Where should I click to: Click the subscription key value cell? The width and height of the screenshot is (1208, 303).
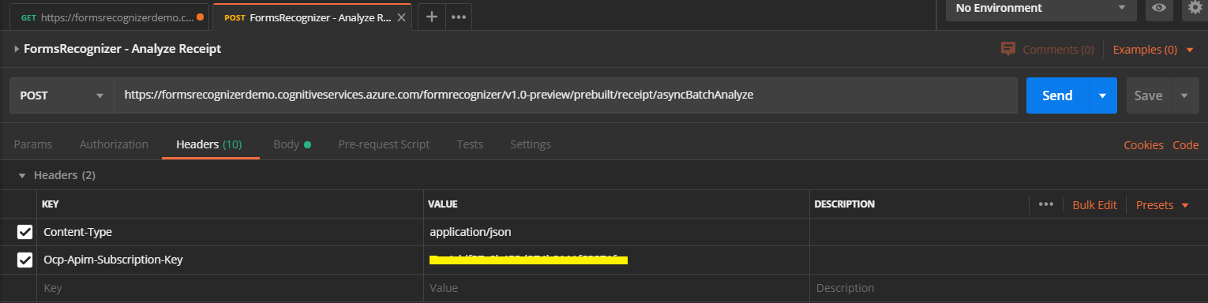coord(617,260)
